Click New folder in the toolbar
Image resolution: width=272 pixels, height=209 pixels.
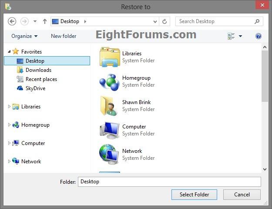pos(64,36)
